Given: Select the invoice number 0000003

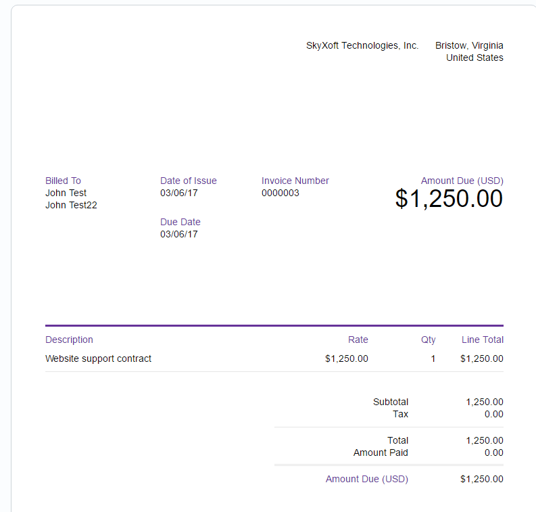Looking at the screenshot, I should coord(281,193).
